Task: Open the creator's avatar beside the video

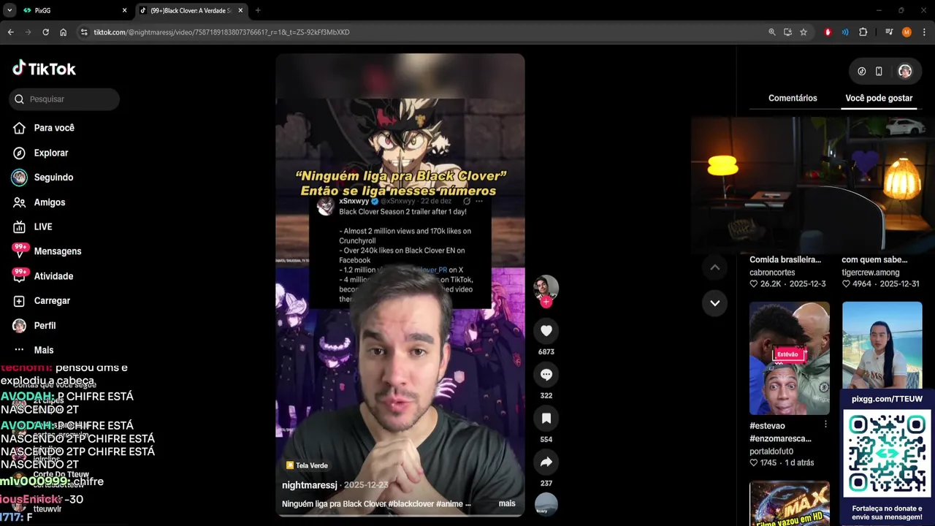Action: (546, 287)
